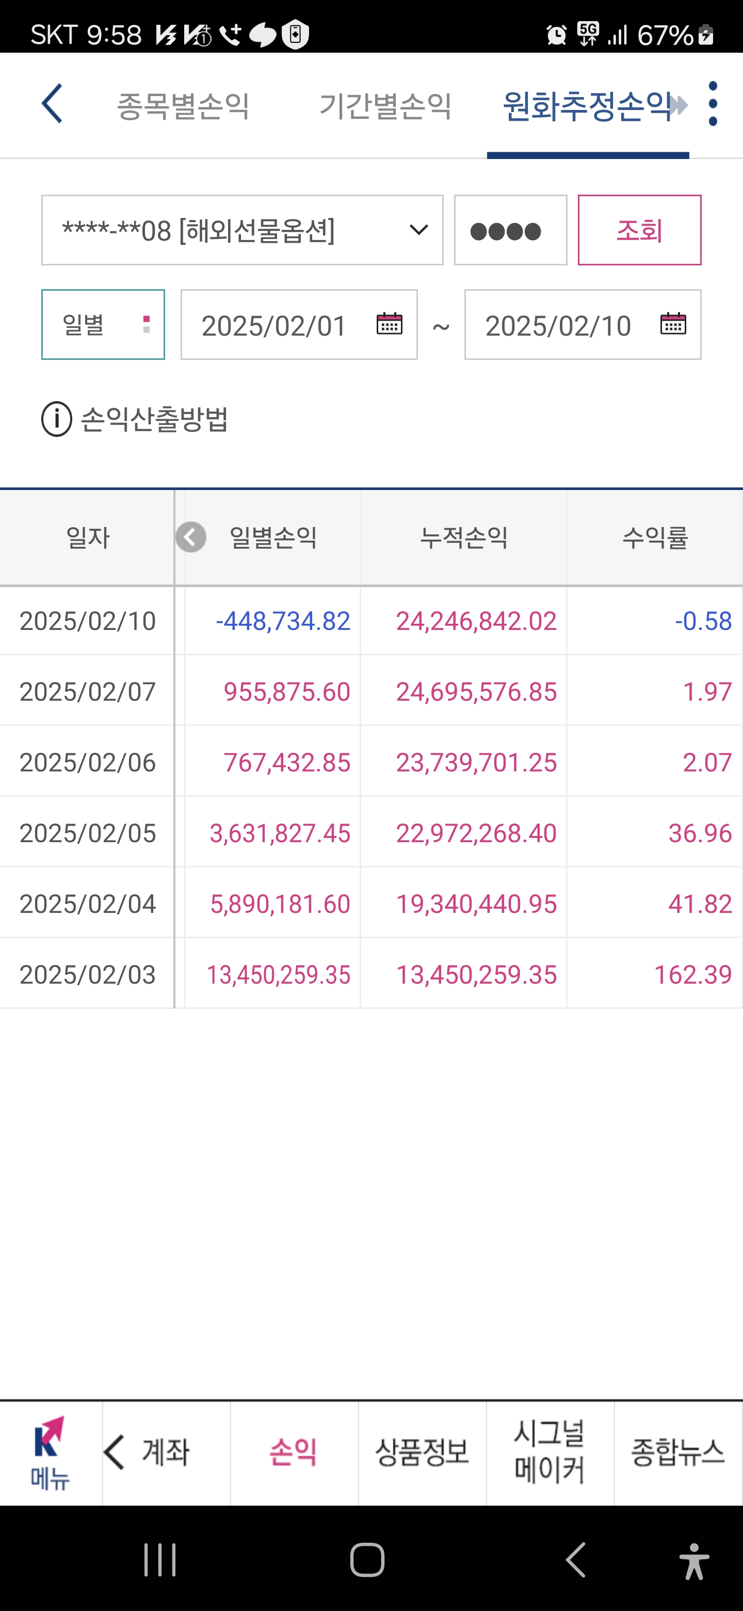Select cumulative value 24,695,576.85
Viewport: 743px width, 1611px height.
pos(476,692)
